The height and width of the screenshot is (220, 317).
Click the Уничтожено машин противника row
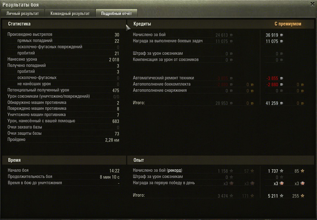click(x=63, y=115)
